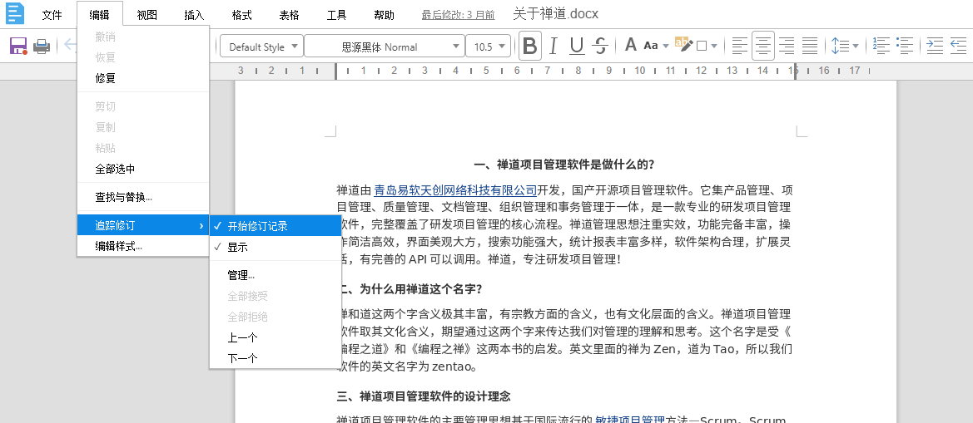Expand the Aa case dropdown arrow

(666, 46)
